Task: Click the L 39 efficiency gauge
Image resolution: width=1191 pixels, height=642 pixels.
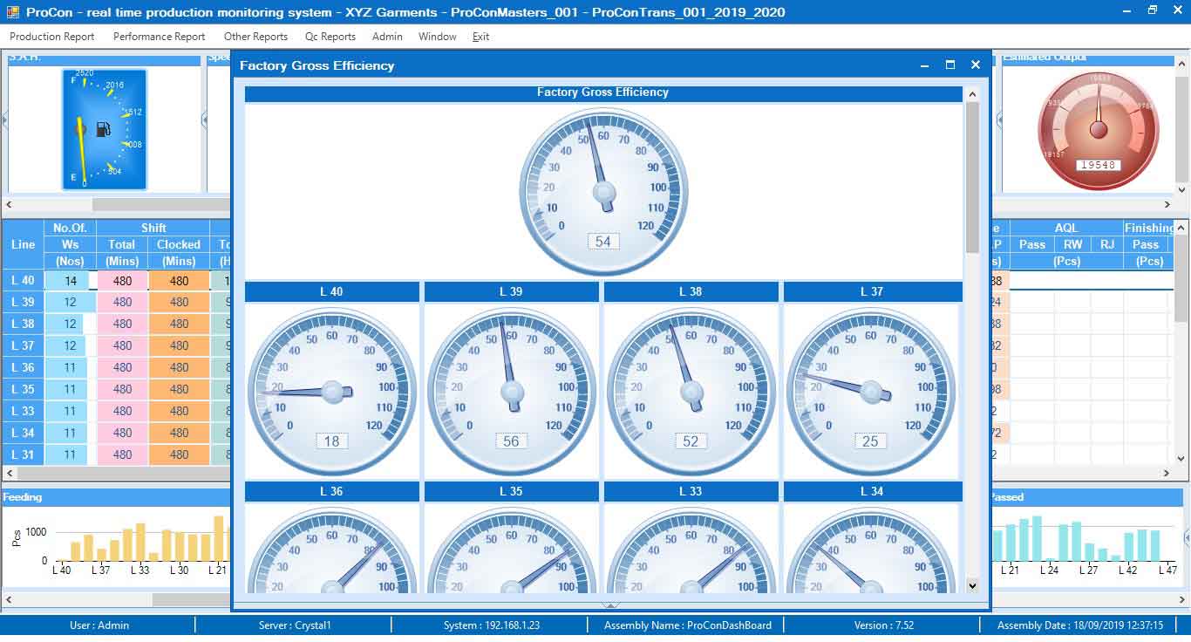Action: point(511,391)
